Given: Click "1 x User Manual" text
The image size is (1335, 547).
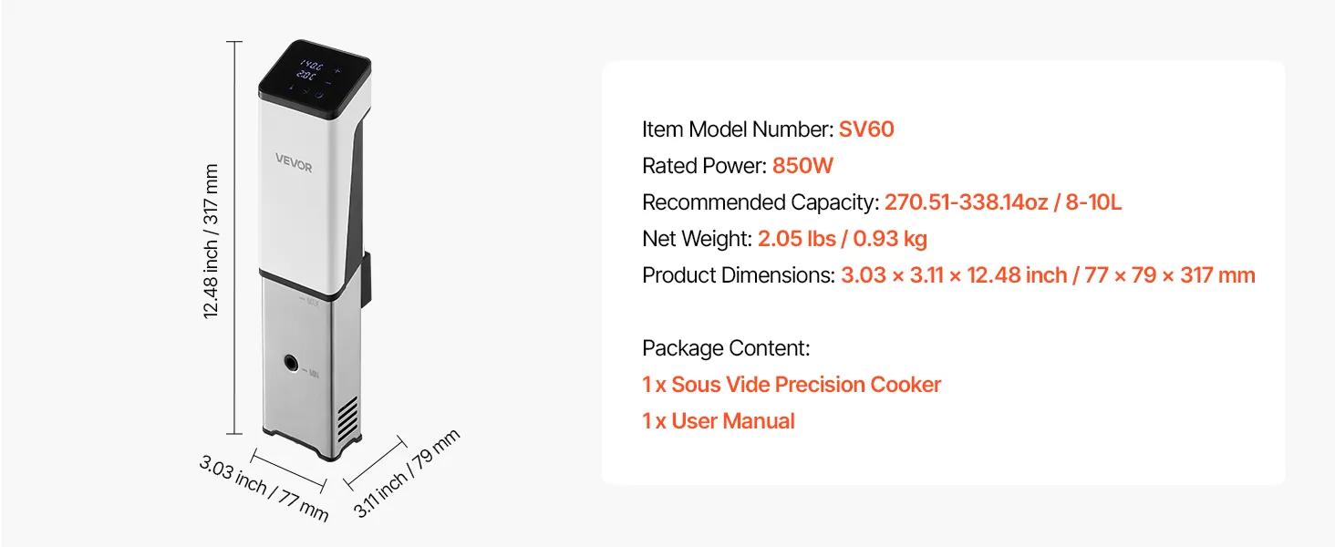Looking at the screenshot, I should [719, 421].
